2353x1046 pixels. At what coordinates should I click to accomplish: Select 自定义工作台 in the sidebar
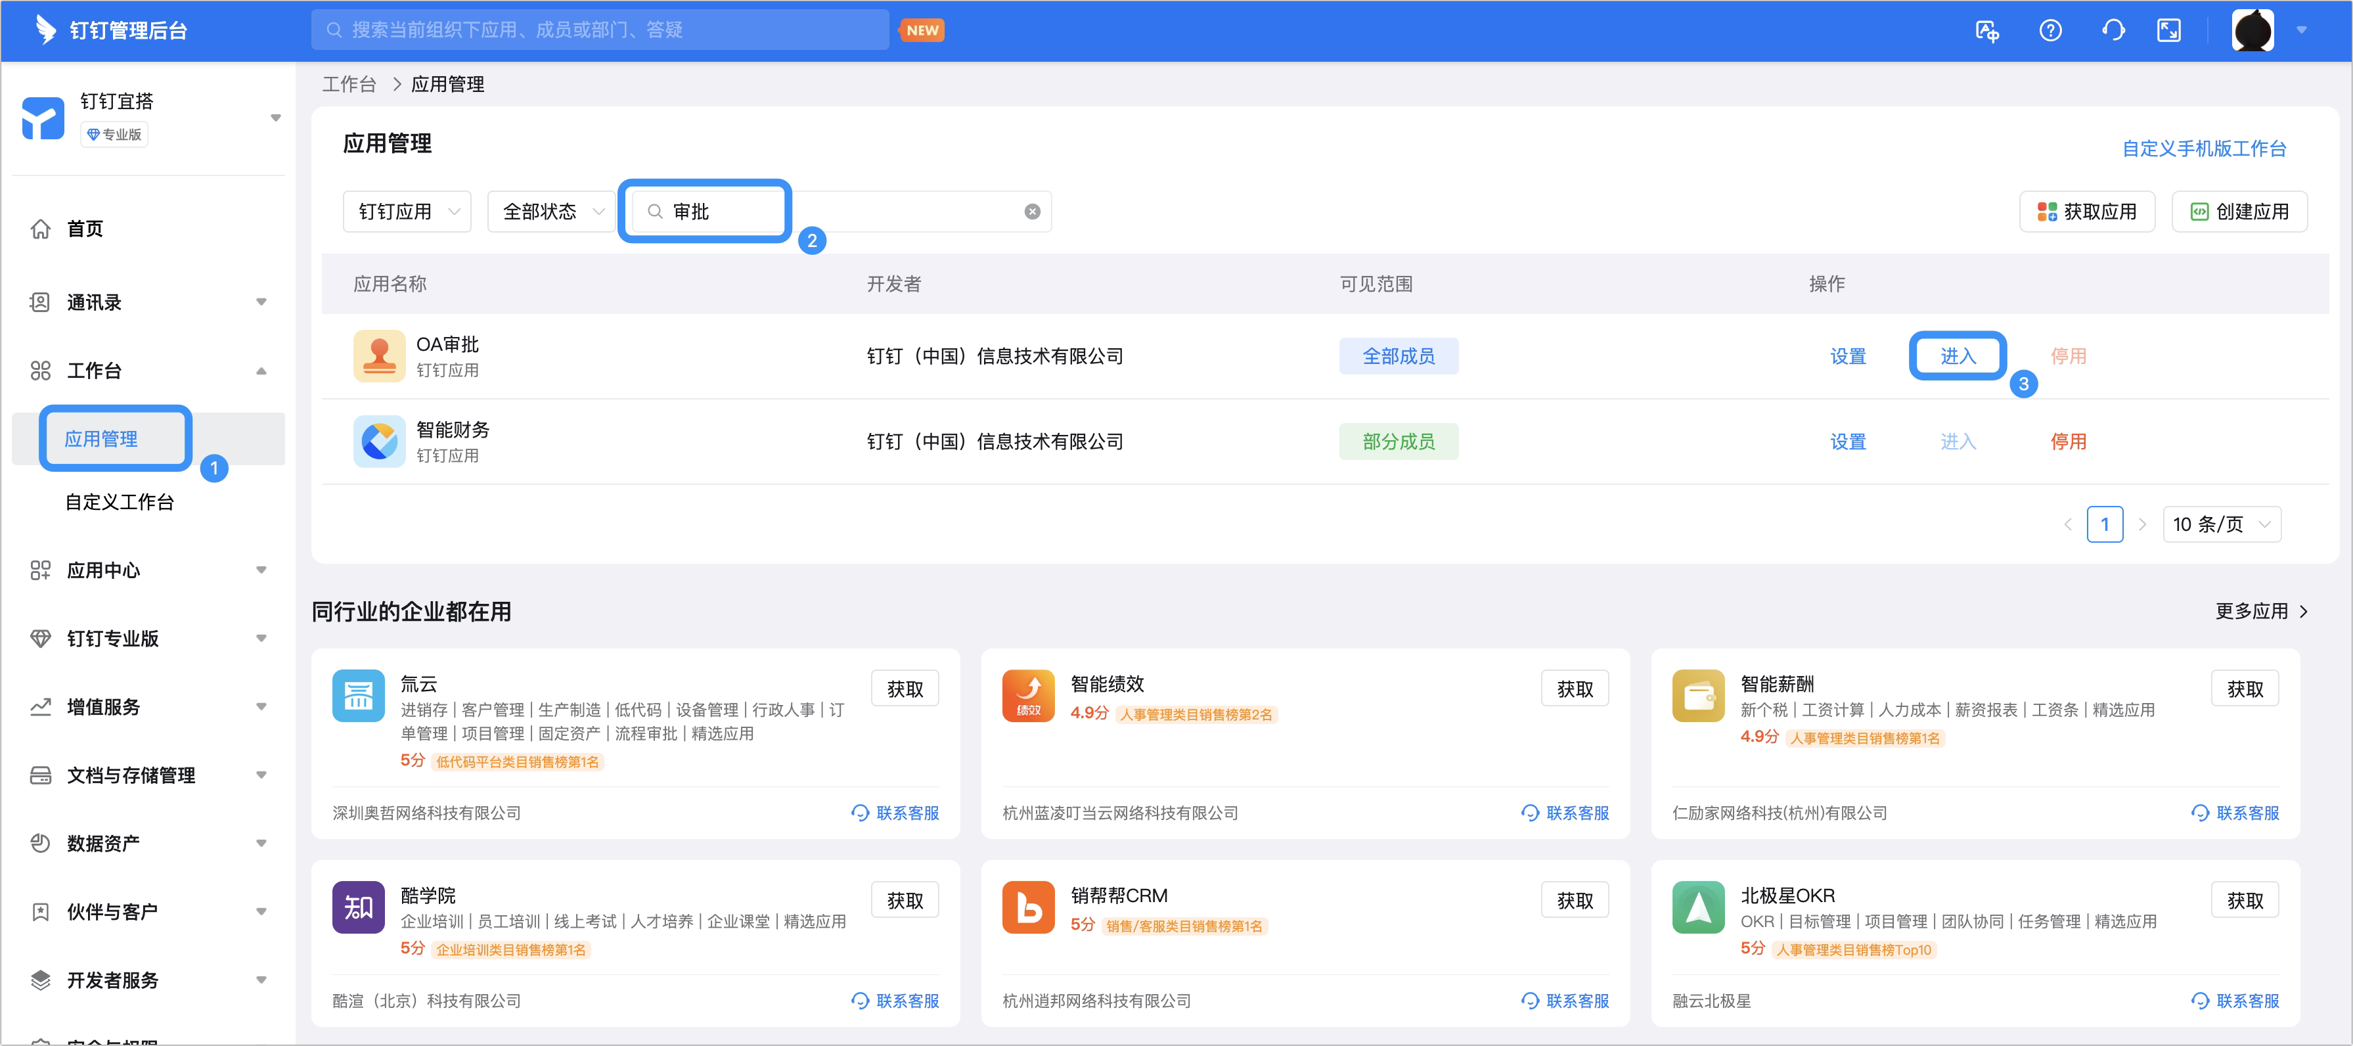point(119,501)
